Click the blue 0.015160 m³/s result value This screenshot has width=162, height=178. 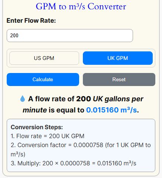[x=111, y=110]
